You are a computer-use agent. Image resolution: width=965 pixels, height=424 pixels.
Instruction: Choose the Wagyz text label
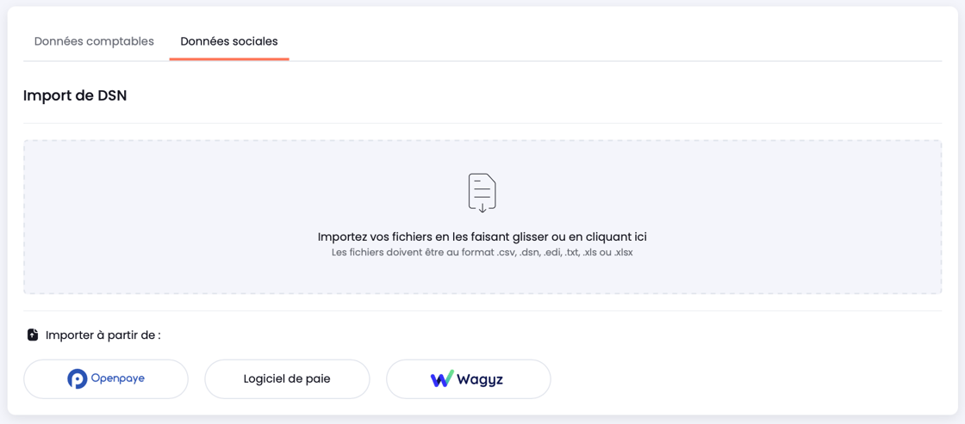point(480,380)
